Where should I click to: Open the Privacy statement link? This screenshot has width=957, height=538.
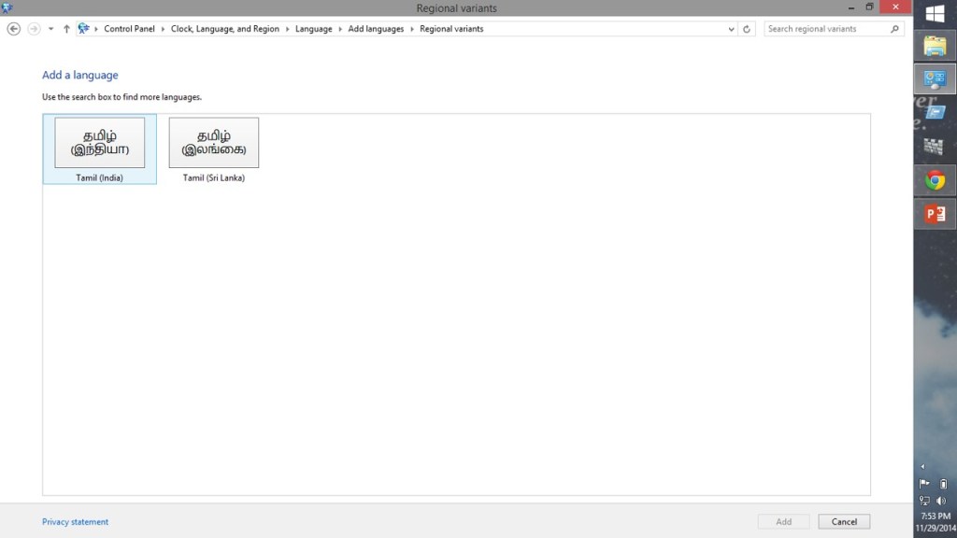pyautogui.click(x=75, y=522)
